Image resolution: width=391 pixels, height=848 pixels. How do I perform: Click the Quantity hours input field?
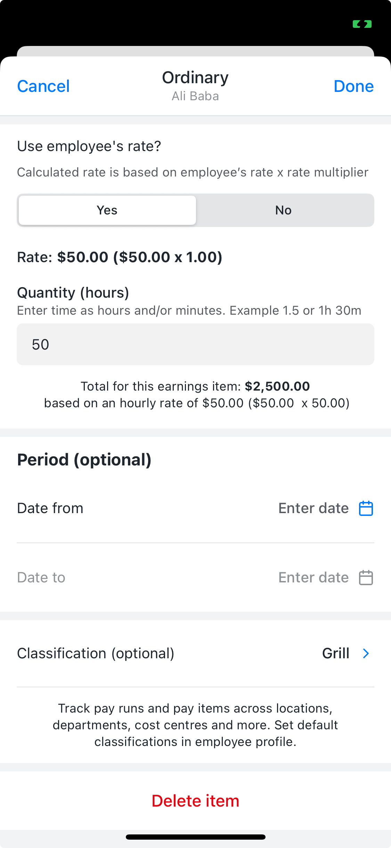(x=195, y=344)
